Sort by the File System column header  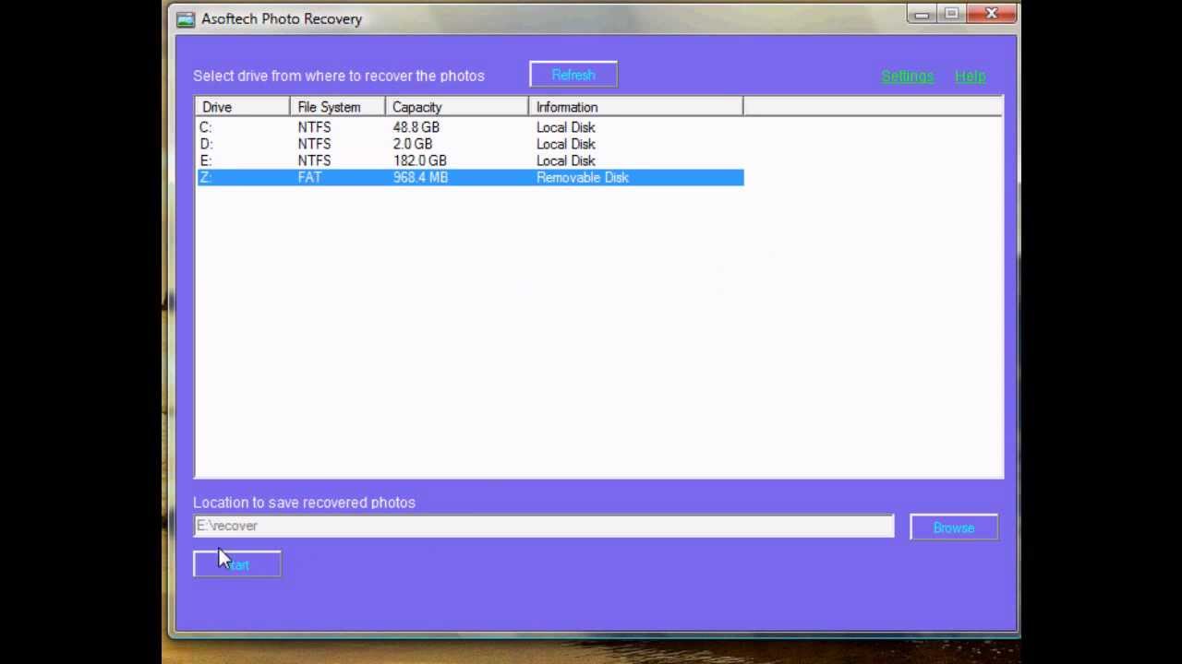(x=337, y=107)
